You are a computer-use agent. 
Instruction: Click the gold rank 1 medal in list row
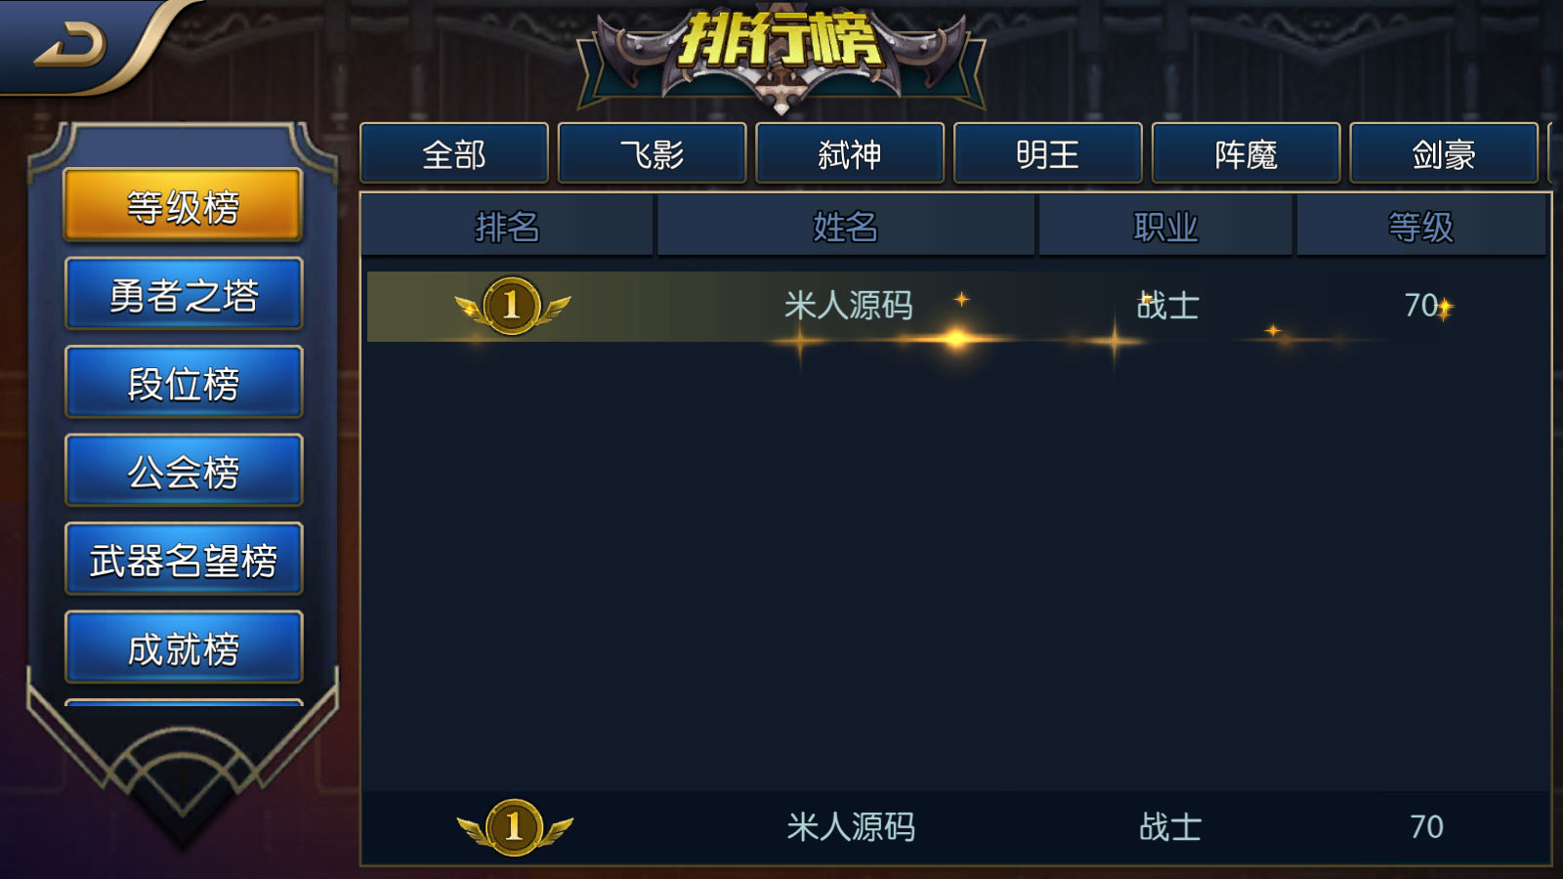[512, 306]
